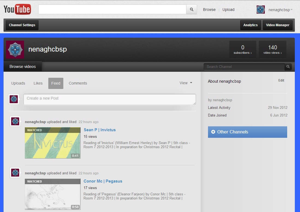The image size is (300, 212).
Task: Click the avatar beside the Invictus feed entry
Action: point(15,121)
